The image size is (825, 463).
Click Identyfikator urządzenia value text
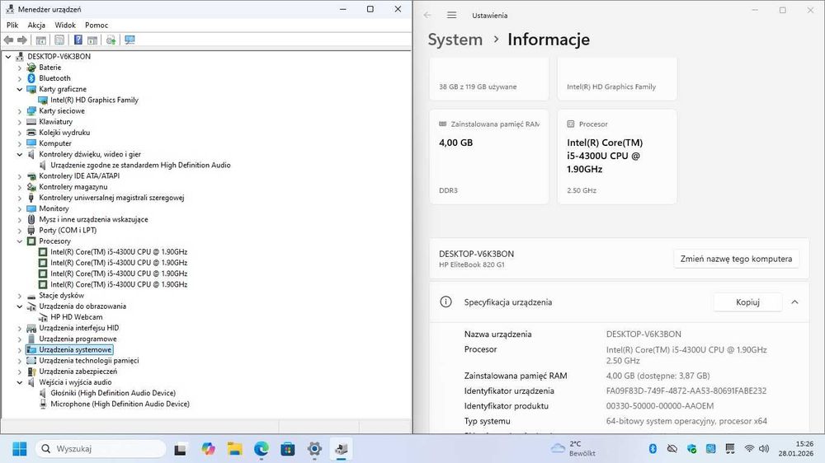click(x=686, y=391)
